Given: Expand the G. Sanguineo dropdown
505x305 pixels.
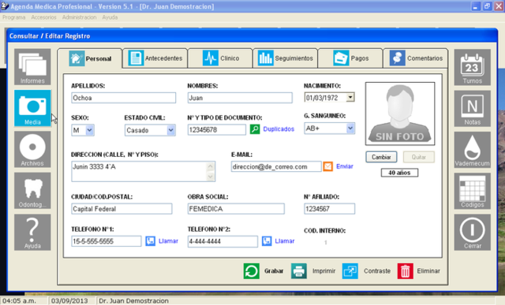Looking at the screenshot, I should click(350, 128).
